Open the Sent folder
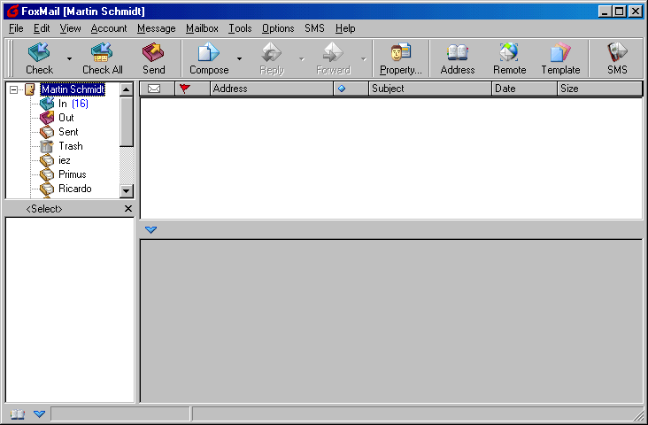The image size is (648, 425). 68,132
